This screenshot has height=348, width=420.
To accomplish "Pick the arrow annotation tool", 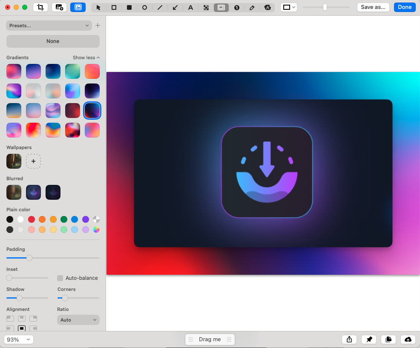I will 175,7.
